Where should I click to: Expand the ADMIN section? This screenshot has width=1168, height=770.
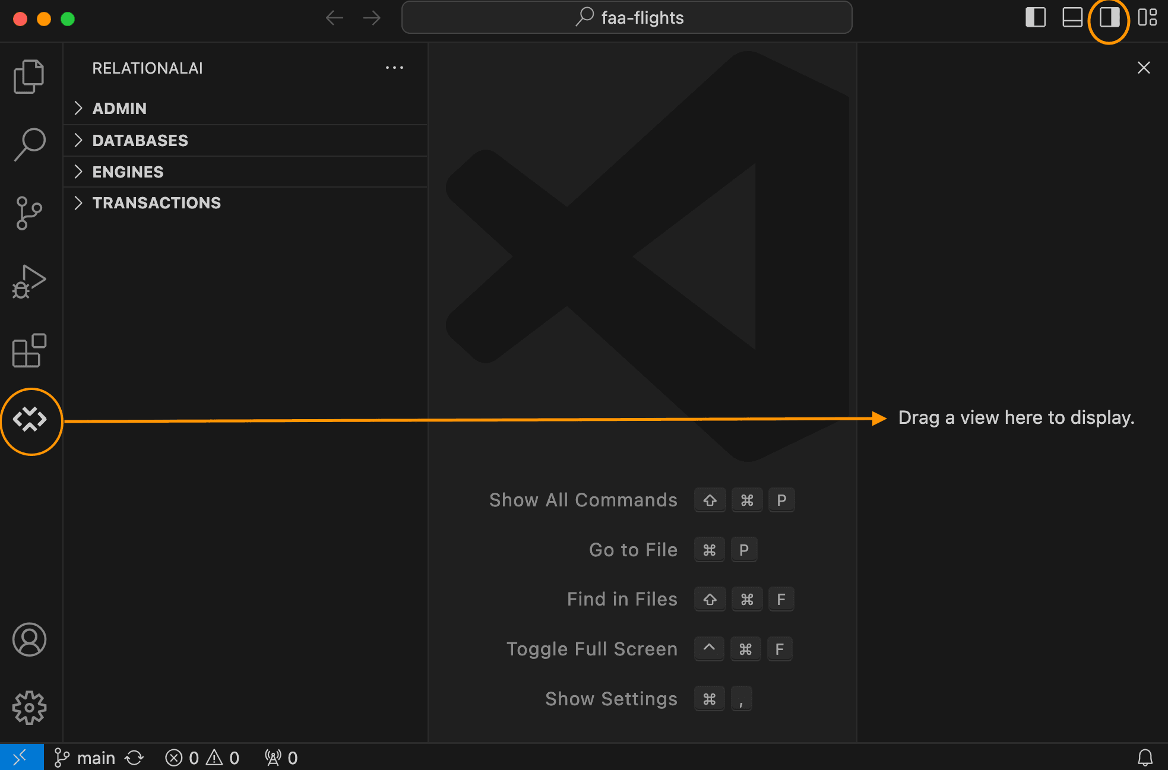[245, 108]
